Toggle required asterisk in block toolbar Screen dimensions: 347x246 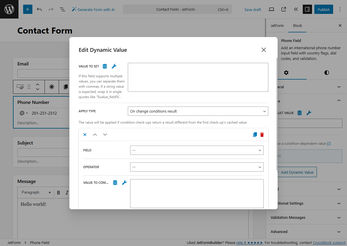coord(52,87)
